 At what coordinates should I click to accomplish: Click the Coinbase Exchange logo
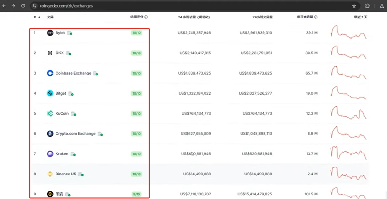(50, 73)
